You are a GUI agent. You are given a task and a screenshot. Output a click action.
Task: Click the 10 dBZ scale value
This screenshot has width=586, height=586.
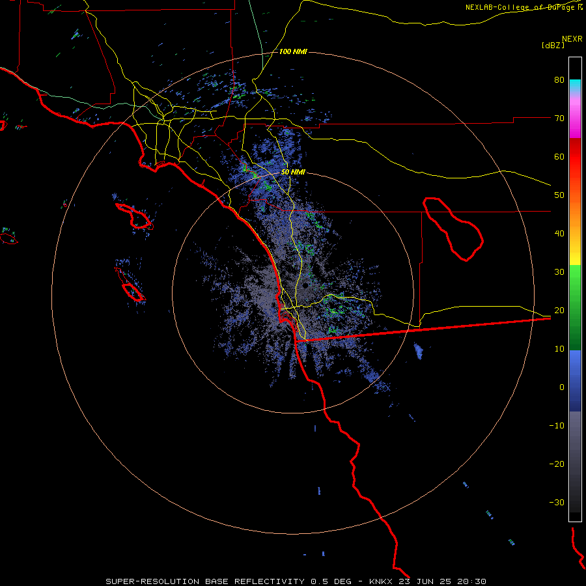pyautogui.click(x=559, y=349)
